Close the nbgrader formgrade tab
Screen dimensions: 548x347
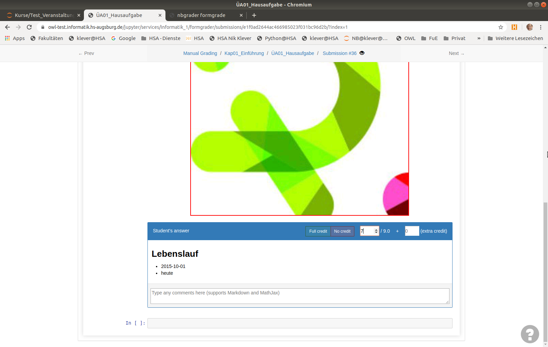click(241, 15)
